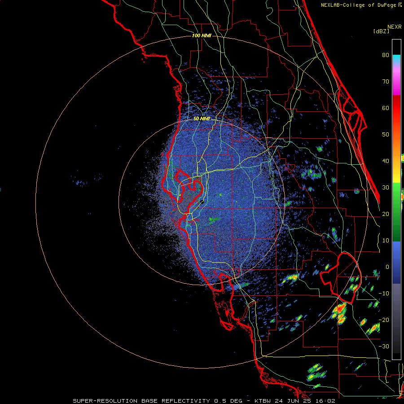Click the 70 value on the dBZ scale
The width and height of the screenshot is (404, 404).
tap(386, 82)
